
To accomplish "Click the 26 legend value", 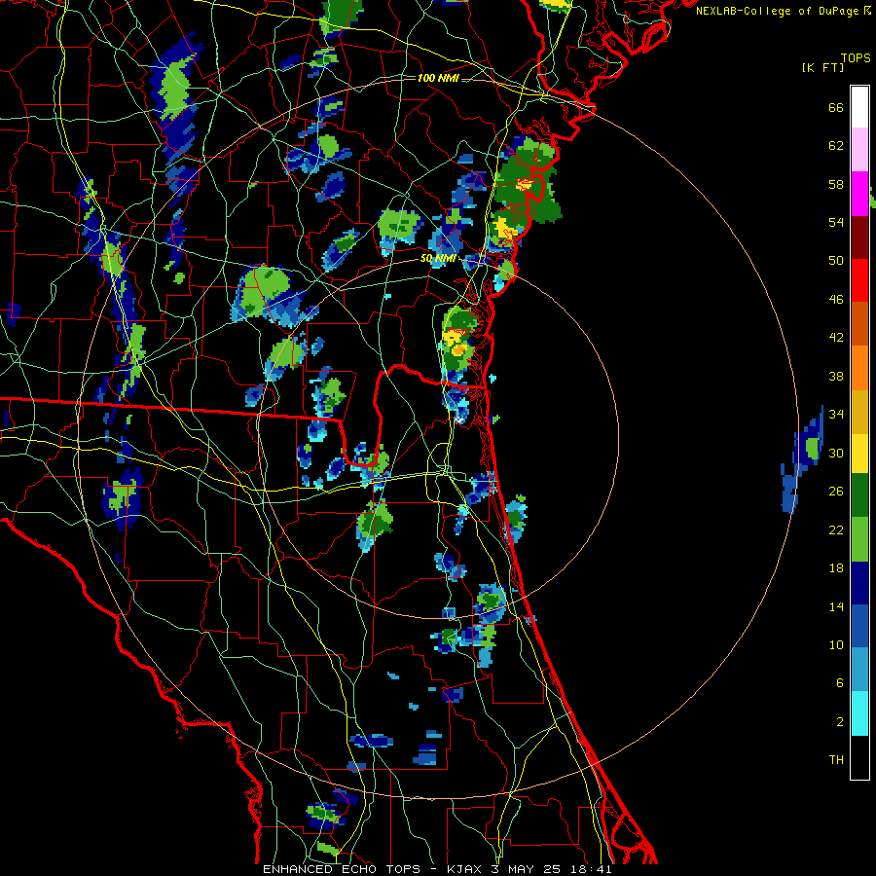I will [836, 492].
